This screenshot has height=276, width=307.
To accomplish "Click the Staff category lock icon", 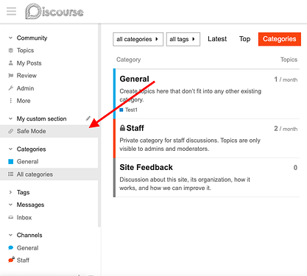I will tap(122, 128).
